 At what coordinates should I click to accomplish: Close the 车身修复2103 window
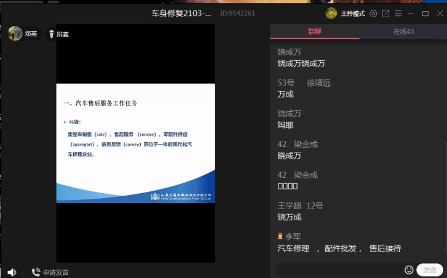pos(440,14)
